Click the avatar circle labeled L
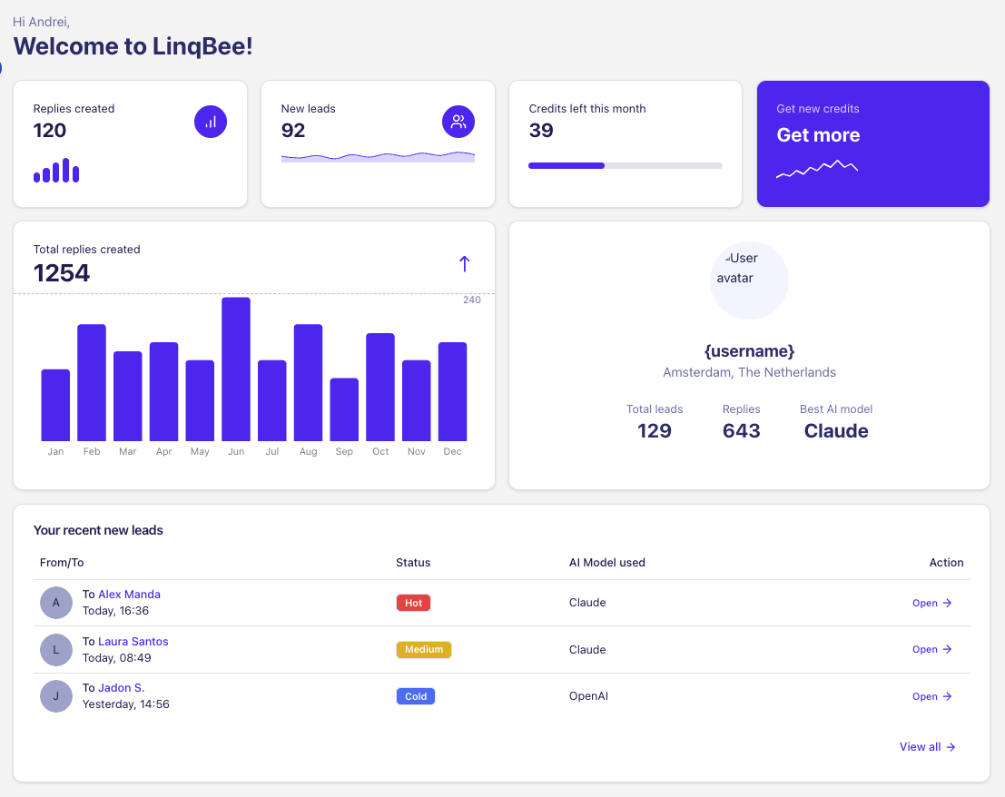Screen dimensions: 1005x797 coord(56,650)
